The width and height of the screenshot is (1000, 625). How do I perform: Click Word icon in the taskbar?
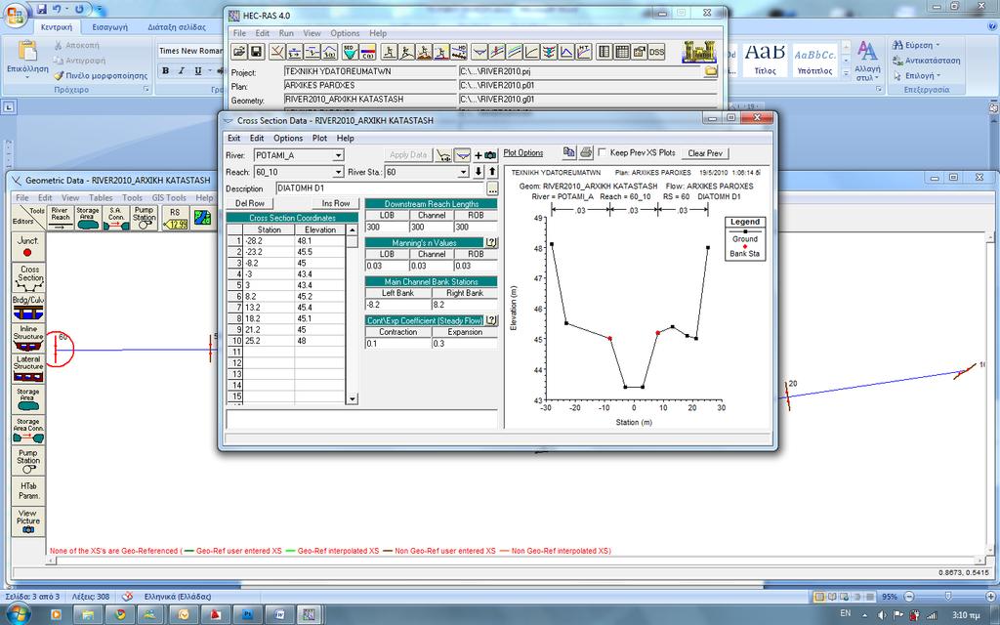point(278,615)
